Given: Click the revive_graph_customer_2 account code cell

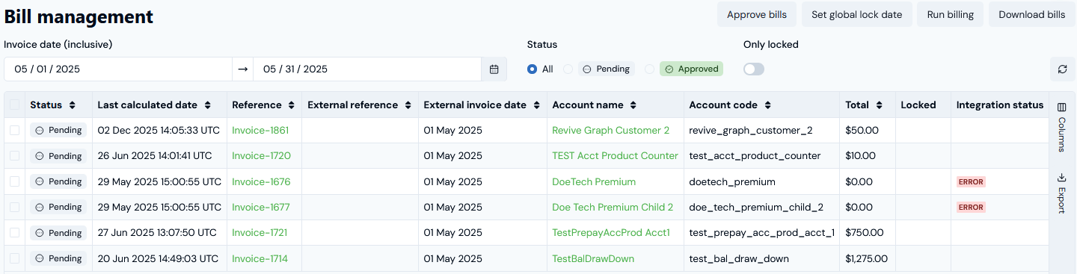Looking at the screenshot, I should 762,131.
